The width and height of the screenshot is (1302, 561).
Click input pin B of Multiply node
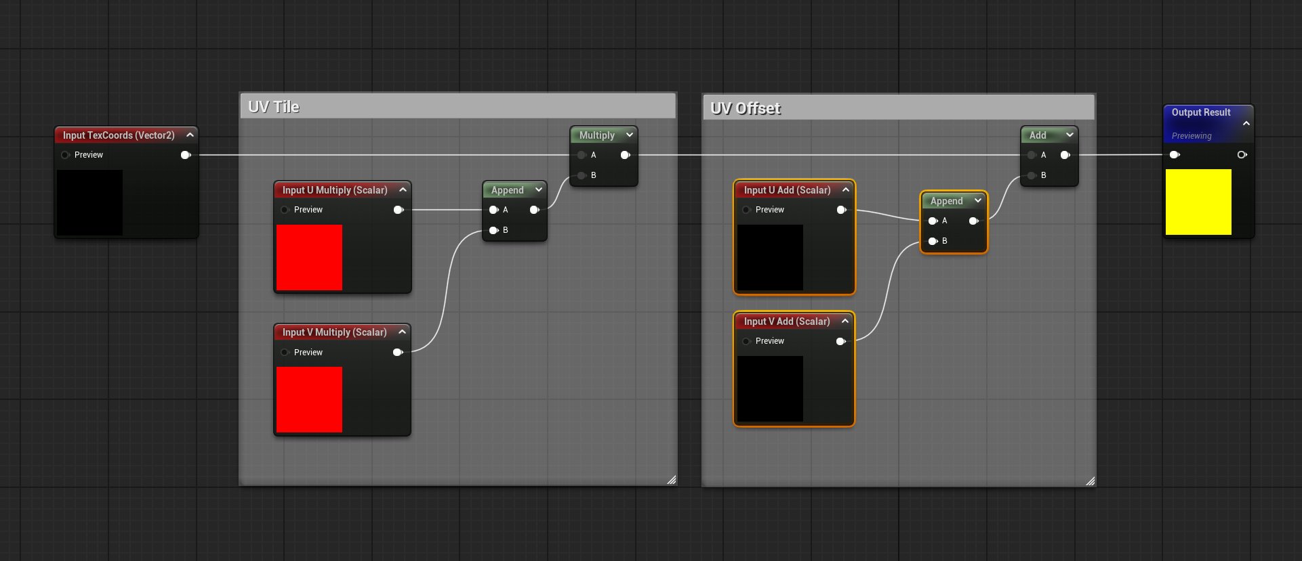[x=582, y=175]
